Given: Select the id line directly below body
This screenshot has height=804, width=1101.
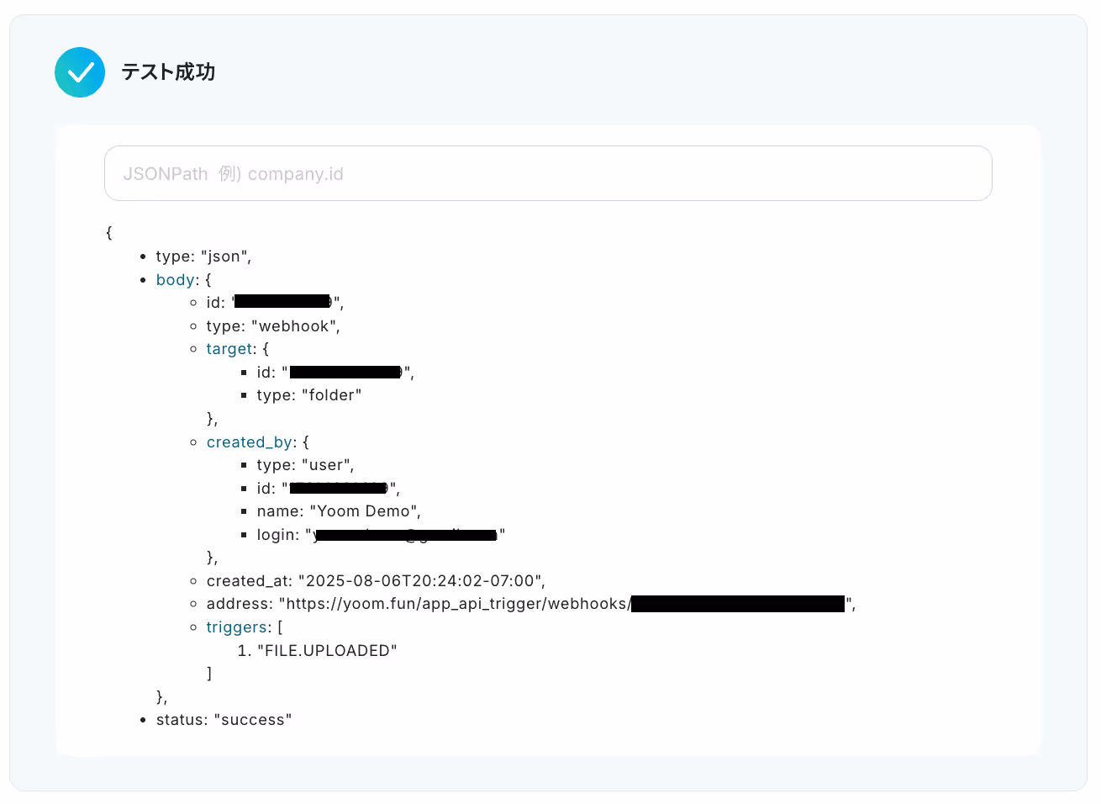Looking at the screenshot, I should pyautogui.click(x=275, y=303).
